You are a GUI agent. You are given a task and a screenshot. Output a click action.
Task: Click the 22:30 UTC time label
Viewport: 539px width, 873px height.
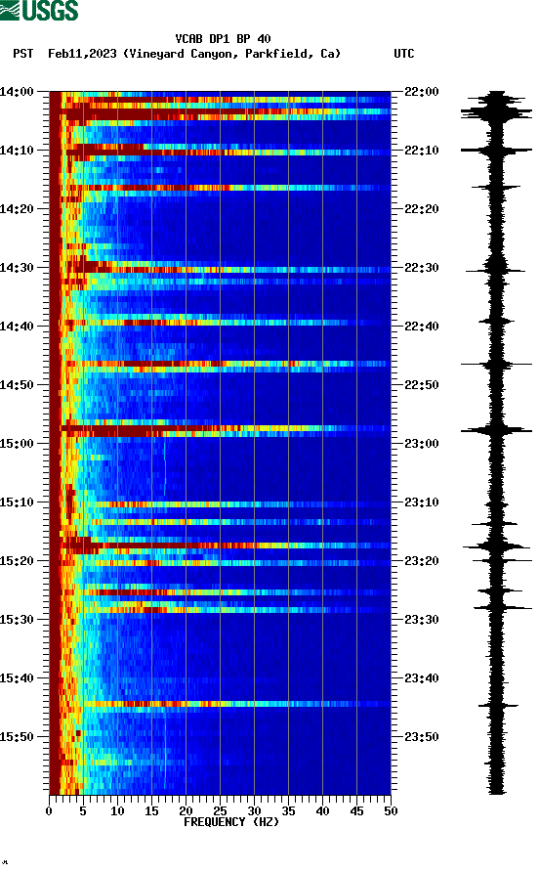[x=422, y=267]
